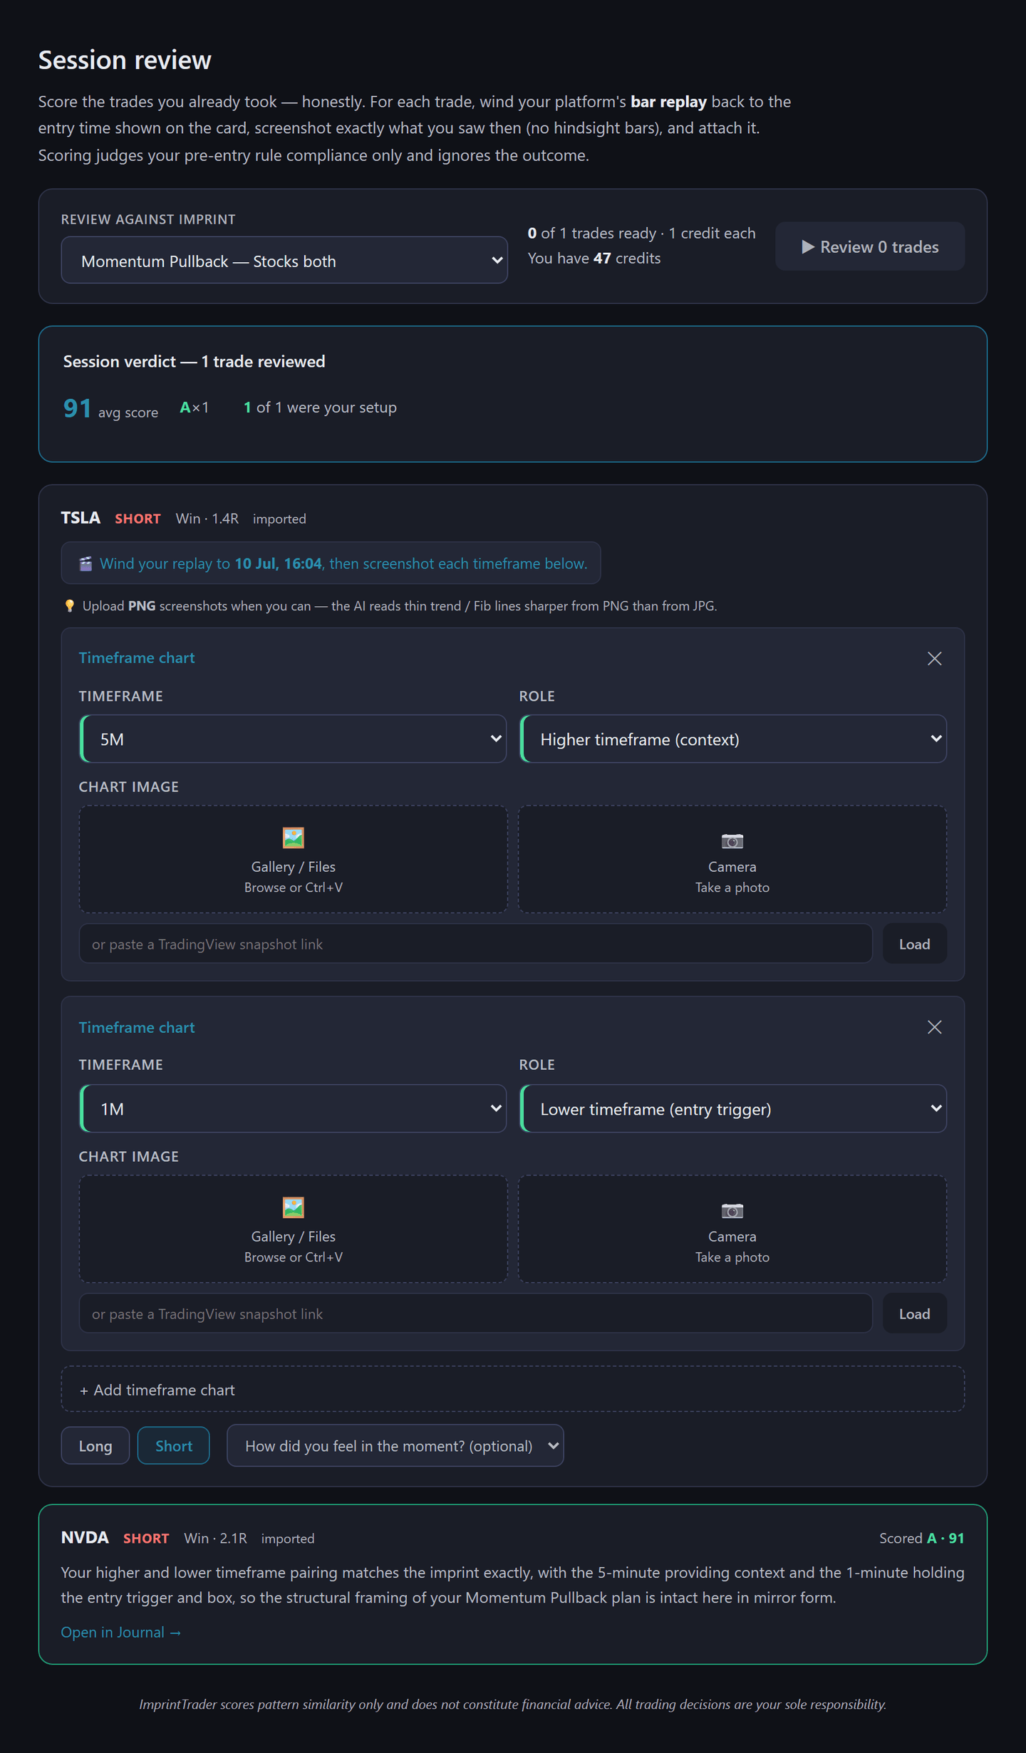Open NVDA trade in Journal link
Image resolution: width=1026 pixels, height=1753 pixels.
click(121, 1632)
